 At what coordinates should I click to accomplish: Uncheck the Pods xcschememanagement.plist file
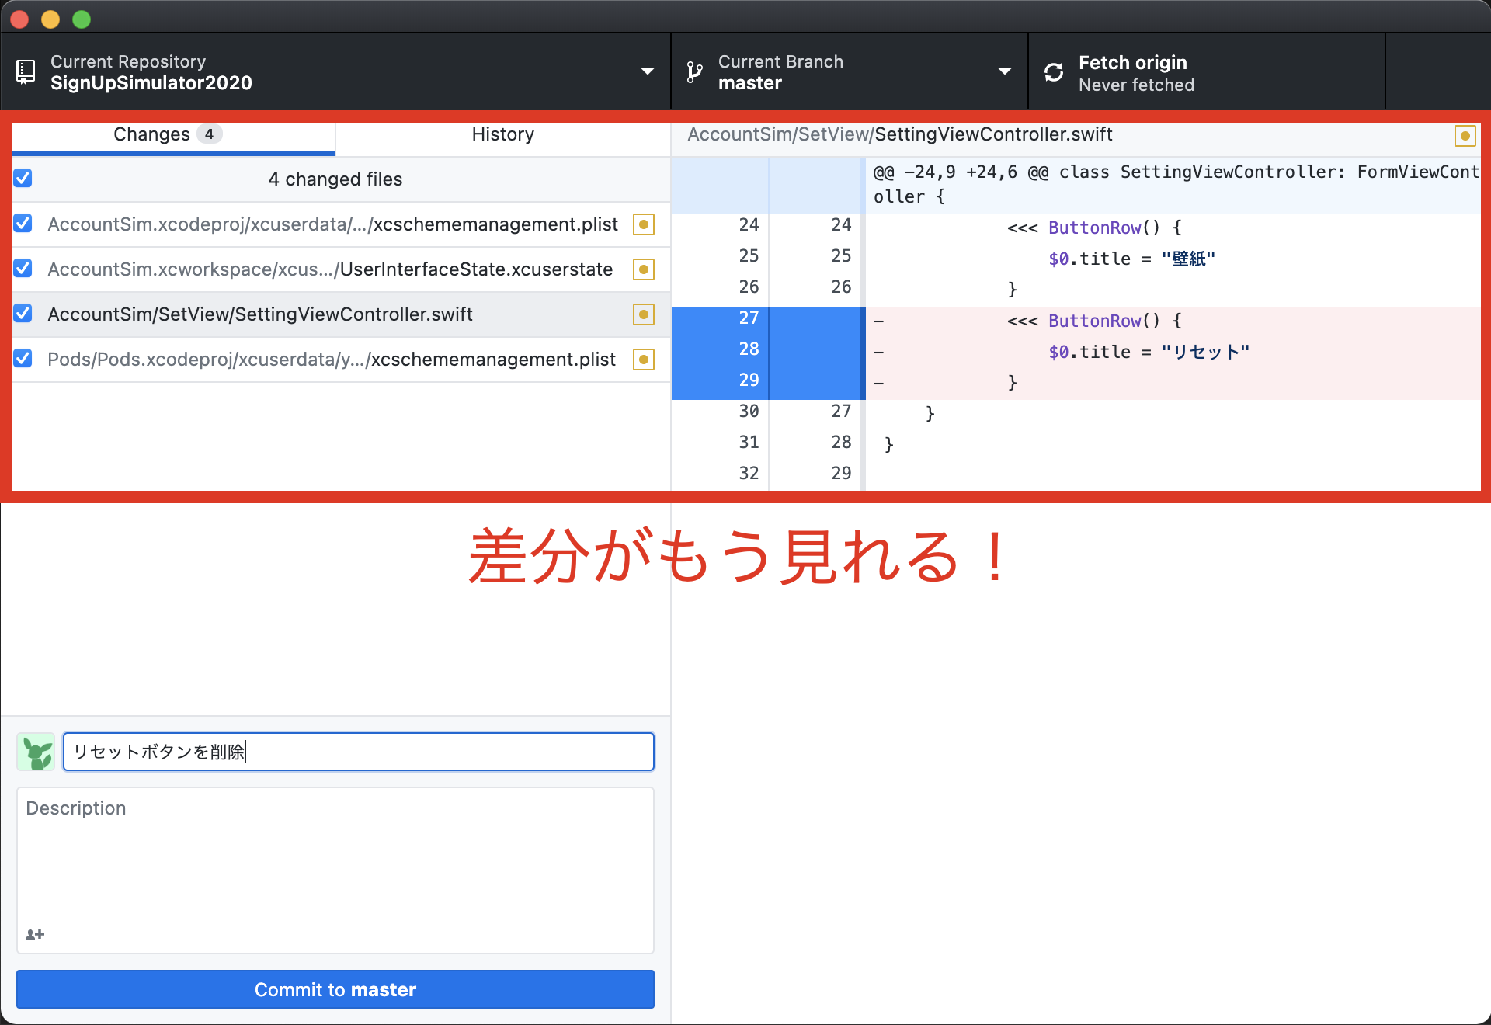(x=23, y=359)
